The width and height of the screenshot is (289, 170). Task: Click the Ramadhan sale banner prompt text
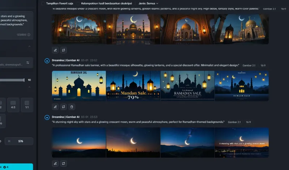(x=146, y=65)
